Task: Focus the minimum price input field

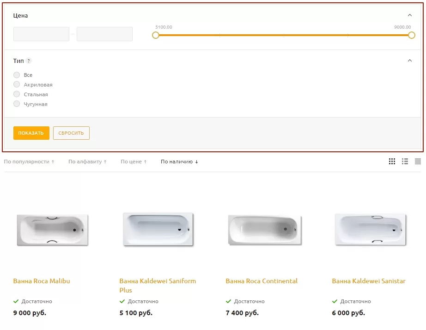Action: [41, 34]
